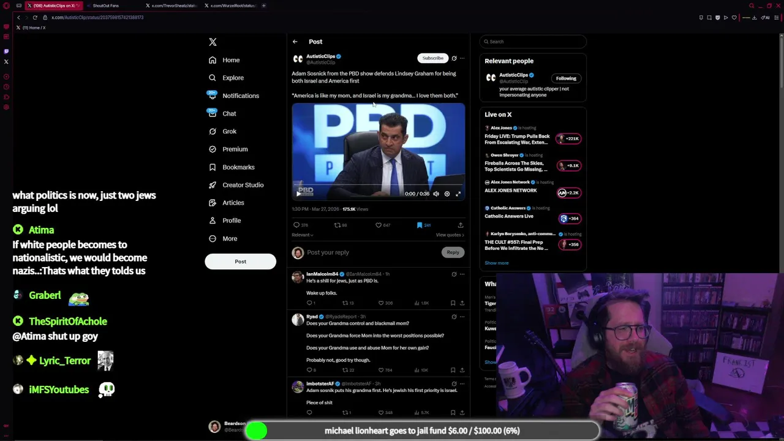Open the browser ad blocker shield
784x441 pixels.
[x=717, y=17]
